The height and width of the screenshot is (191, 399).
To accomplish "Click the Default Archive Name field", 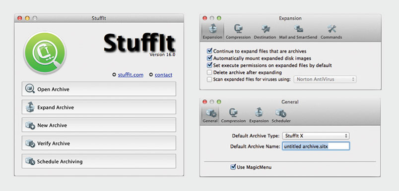I will (316, 146).
